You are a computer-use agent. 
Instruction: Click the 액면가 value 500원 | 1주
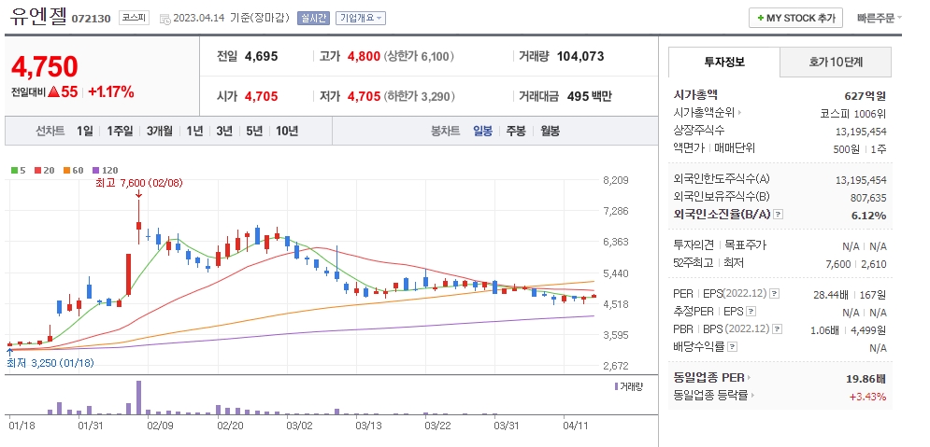[x=860, y=148]
